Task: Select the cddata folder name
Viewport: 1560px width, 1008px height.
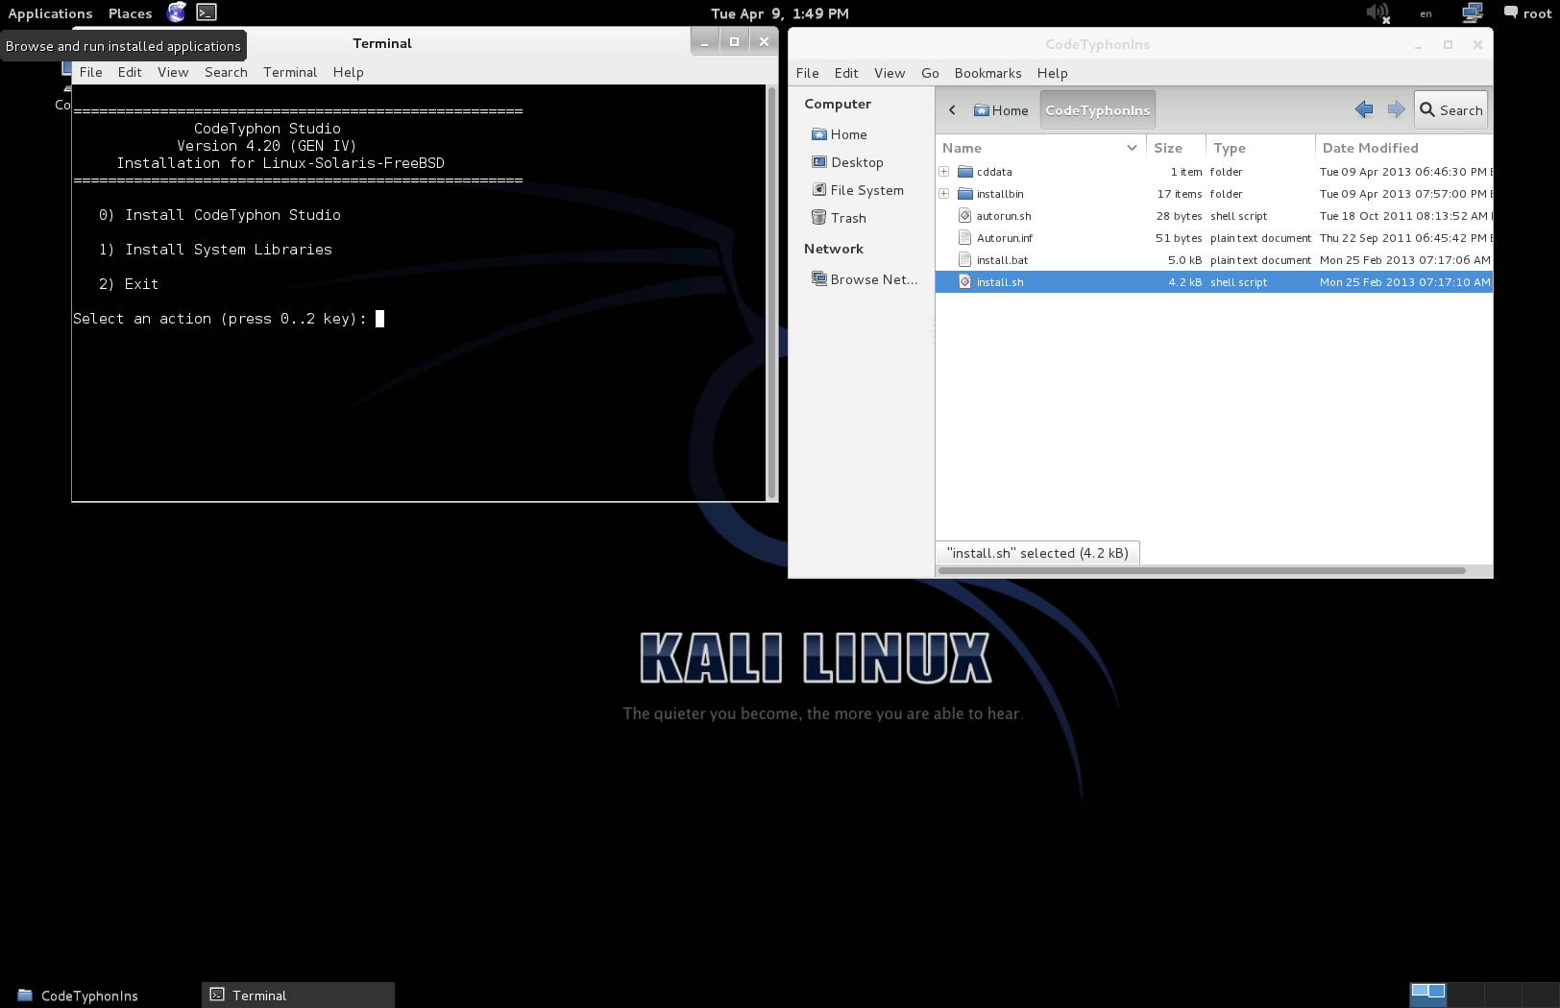Action: click(994, 172)
